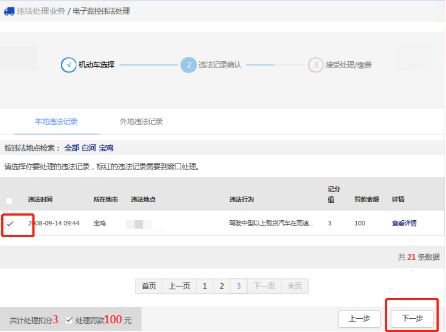Toggle the select-all checkbox in table header
The image size is (446, 332).
[x=9, y=200]
